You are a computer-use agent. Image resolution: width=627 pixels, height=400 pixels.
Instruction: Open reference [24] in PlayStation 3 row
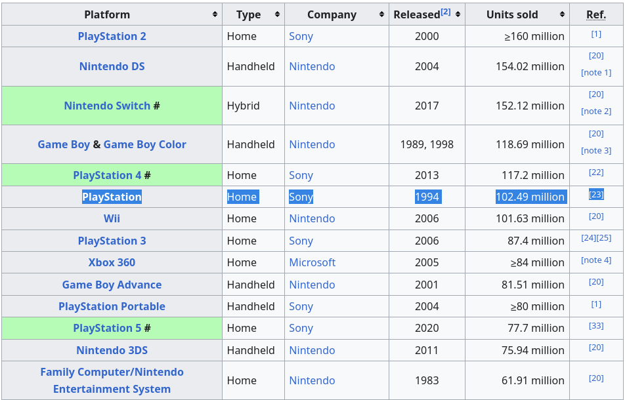(589, 238)
